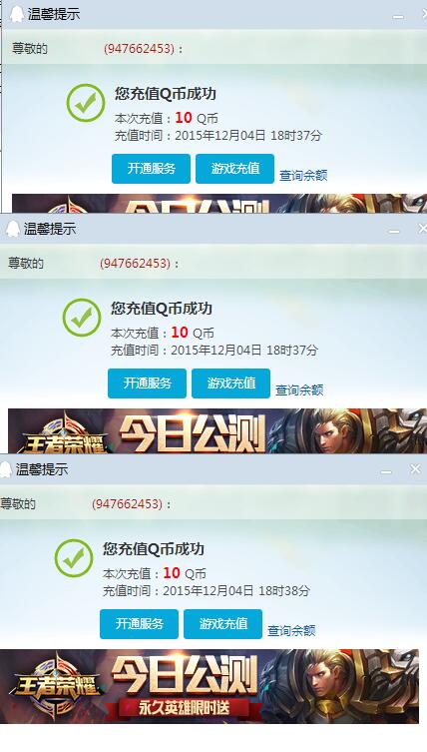This screenshot has height=752, width=427.
Task: Click QQ penguin icon in topmost 温馨提示 dialog
Action: coord(17,14)
